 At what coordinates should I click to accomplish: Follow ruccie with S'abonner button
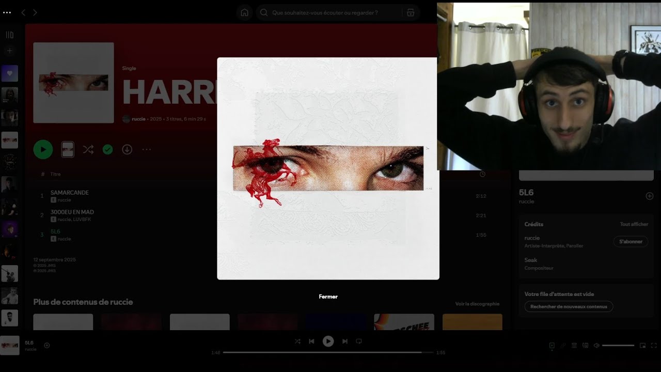coord(631,241)
